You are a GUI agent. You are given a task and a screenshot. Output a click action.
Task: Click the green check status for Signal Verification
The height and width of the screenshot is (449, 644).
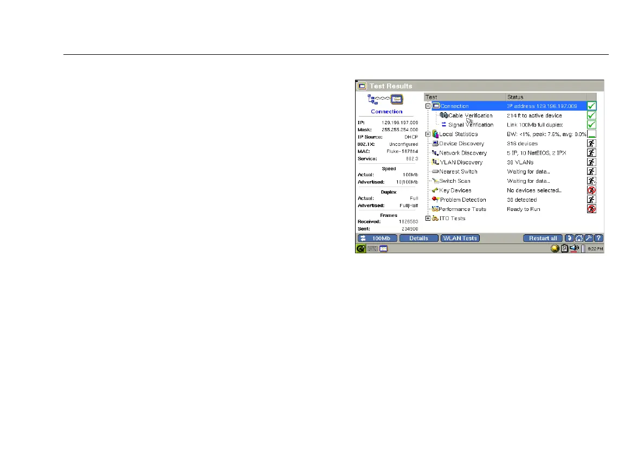pos(591,125)
